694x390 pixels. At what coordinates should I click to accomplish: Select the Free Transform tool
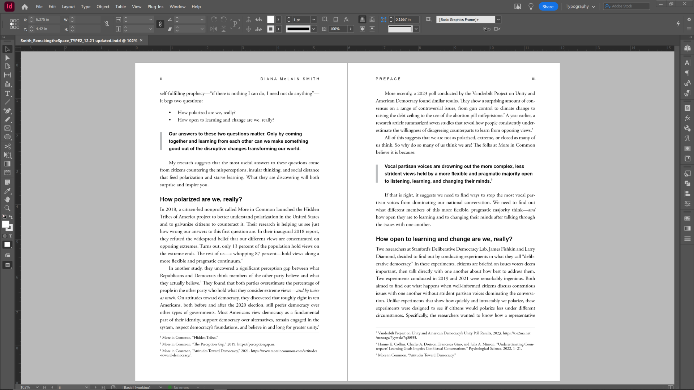(7, 155)
